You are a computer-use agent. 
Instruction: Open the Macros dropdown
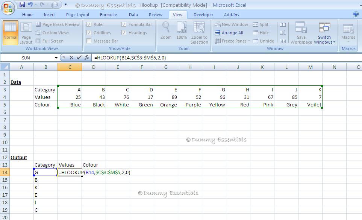[x=348, y=33]
